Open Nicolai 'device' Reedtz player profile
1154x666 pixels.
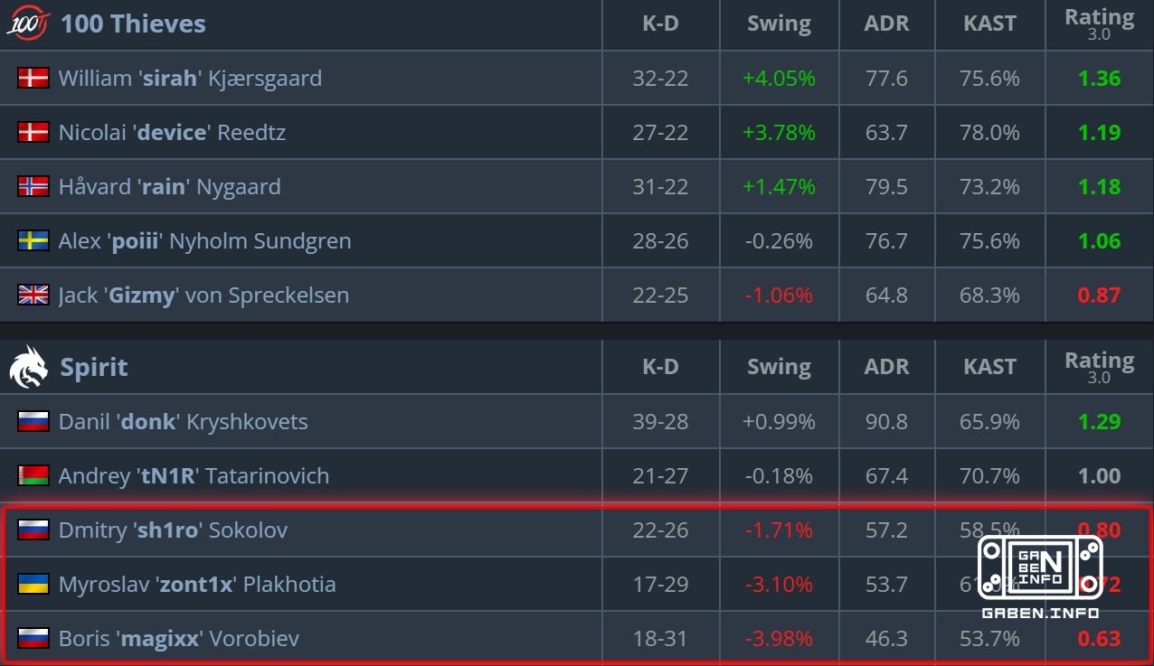[x=172, y=133]
